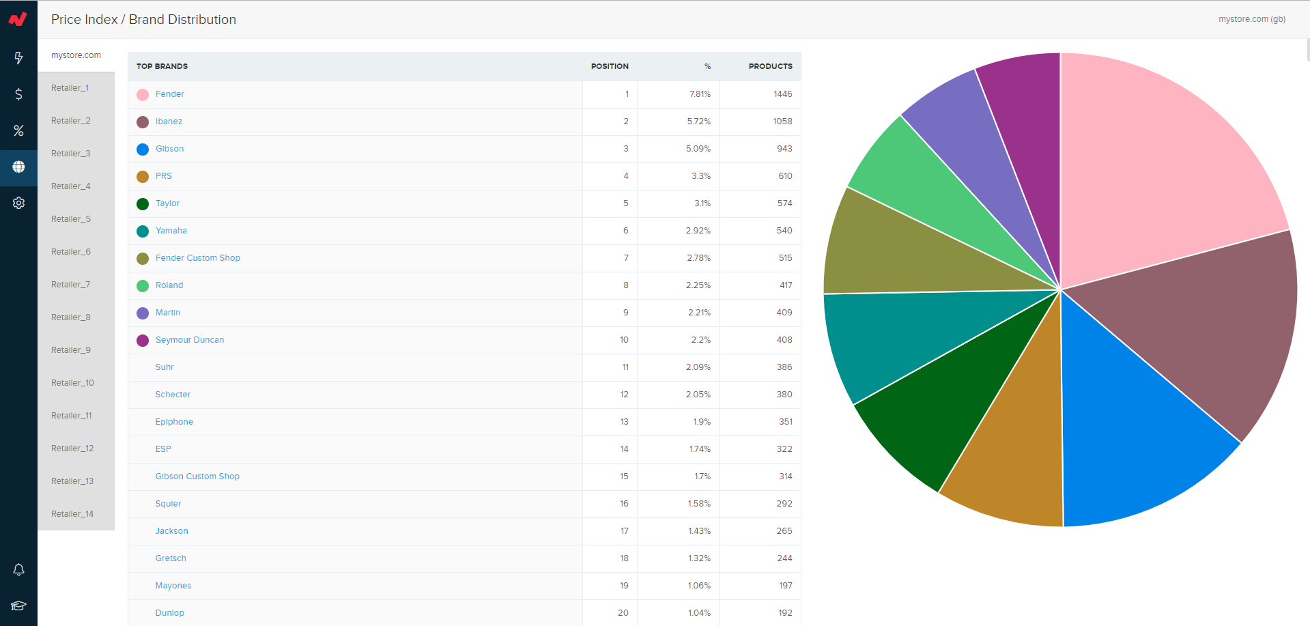Open the dollar sign pricing section

click(x=18, y=94)
